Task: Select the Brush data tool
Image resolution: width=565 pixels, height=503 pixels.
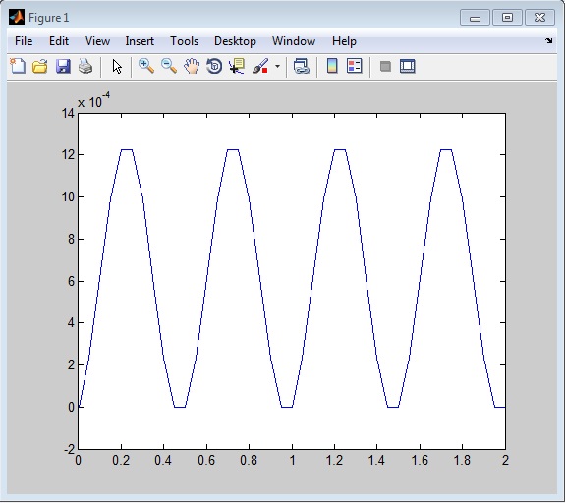Action: (260, 66)
